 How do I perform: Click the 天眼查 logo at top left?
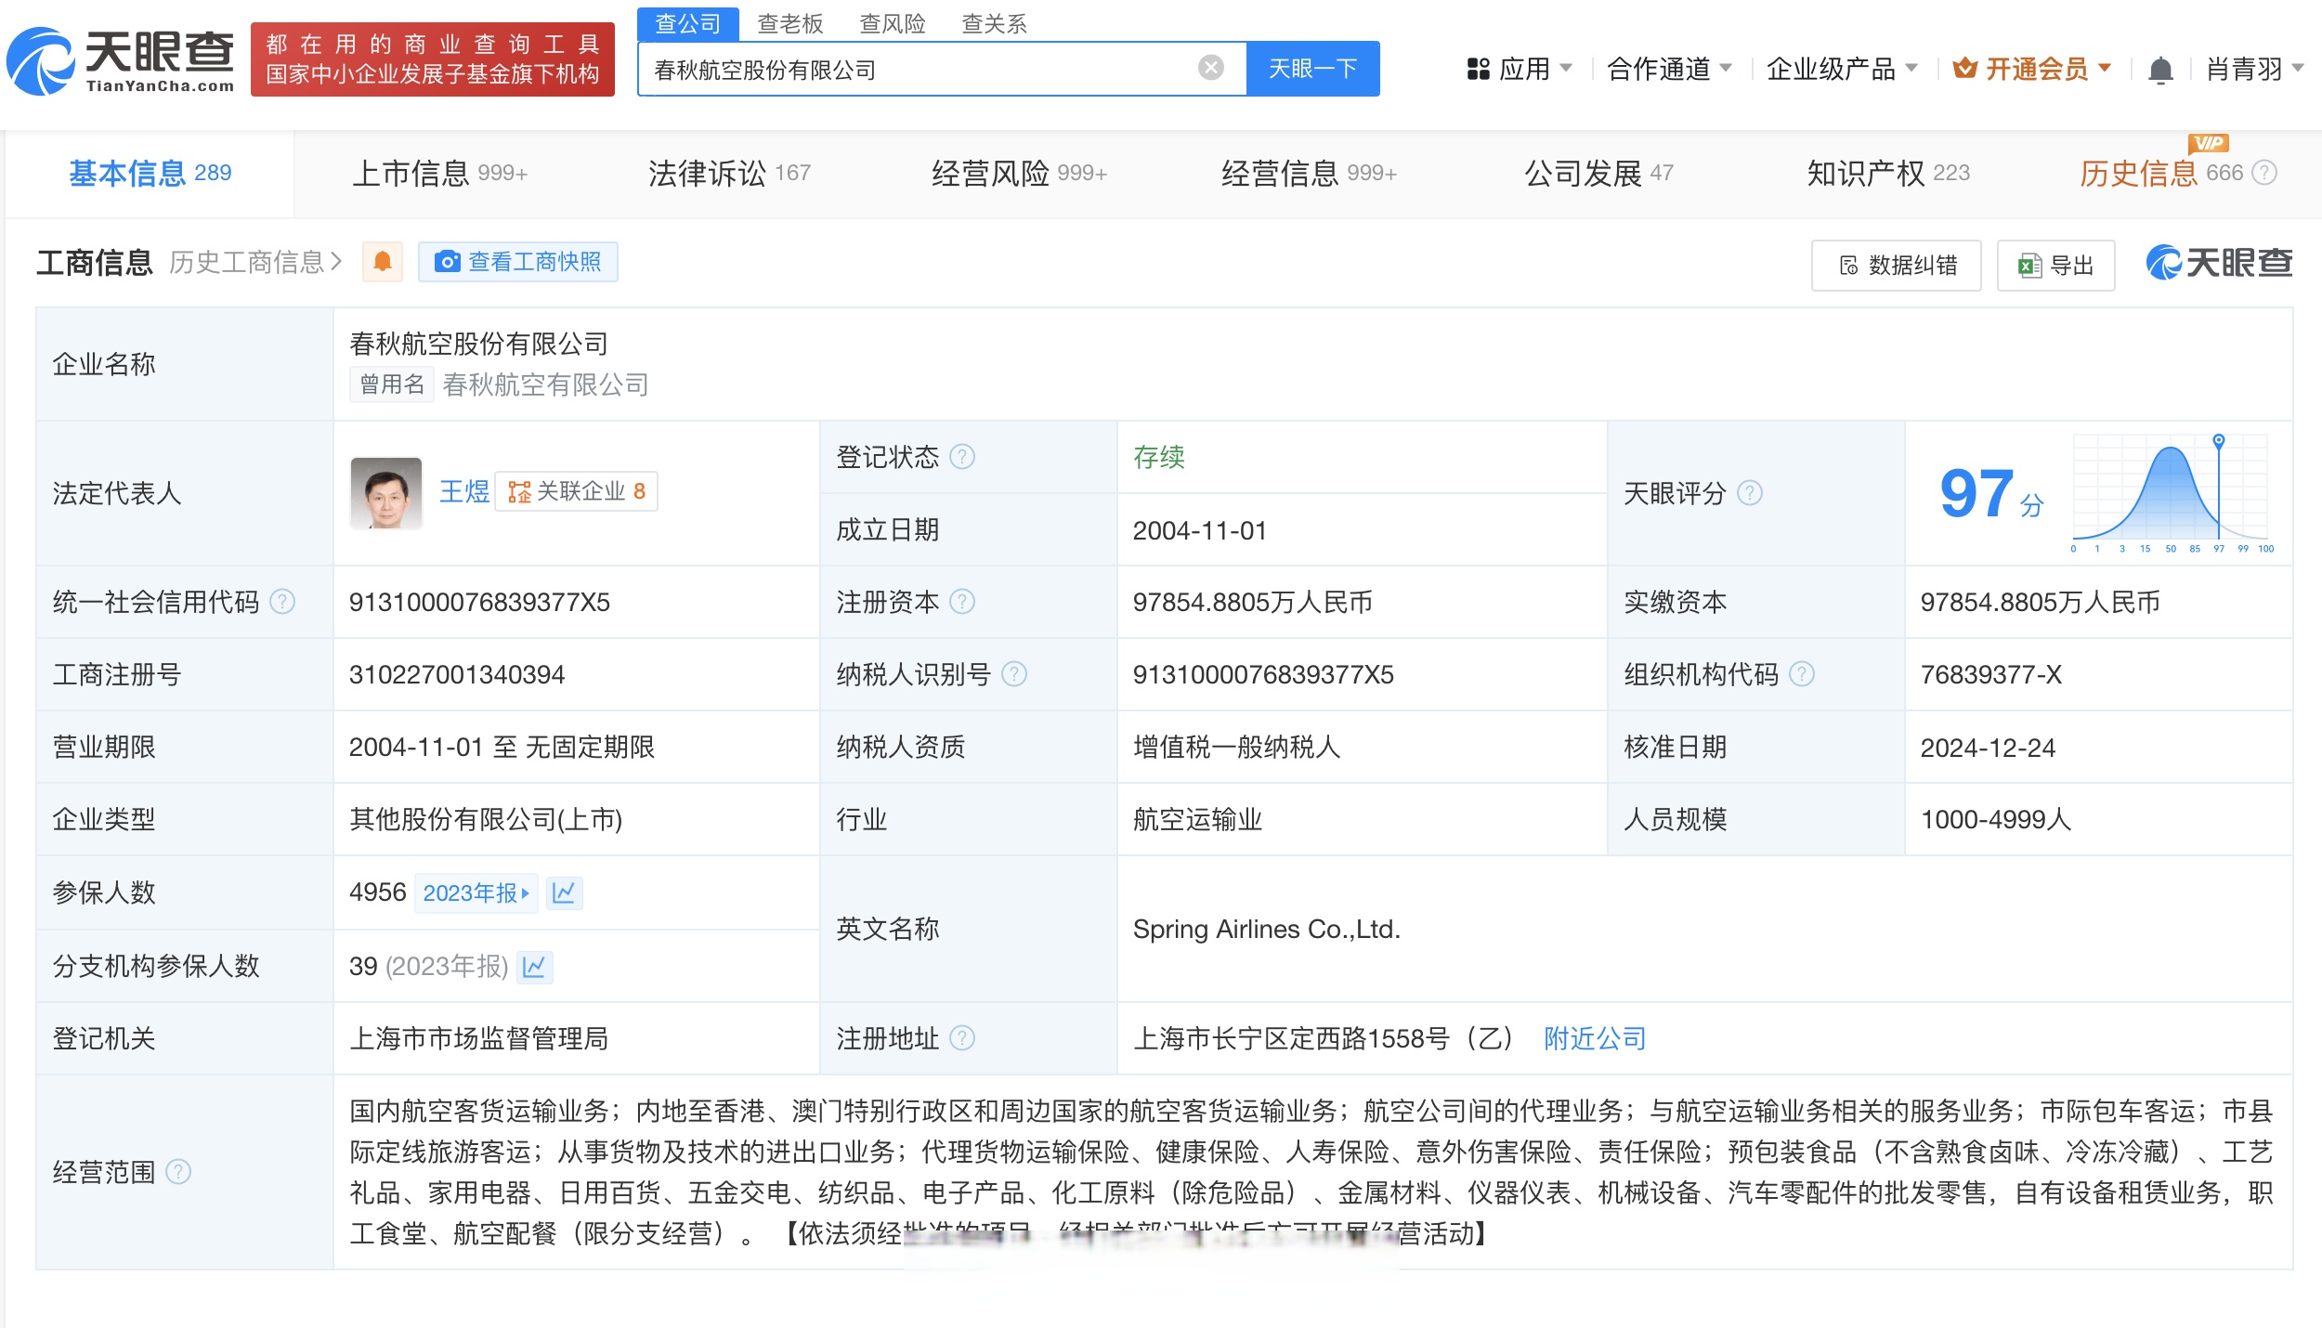pos(121,61)
